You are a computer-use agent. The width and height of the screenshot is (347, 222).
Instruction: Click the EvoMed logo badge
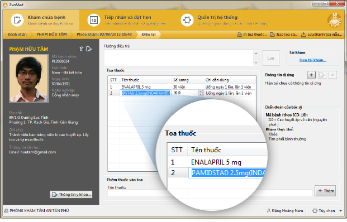[x=334, y=20]
